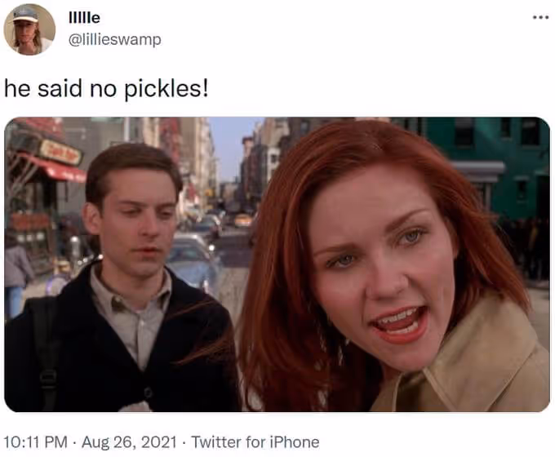This screenshot has height=457, width=555.
Task: Open the attached movie still image
Action: pyautogui.click(x=277, y=264)
